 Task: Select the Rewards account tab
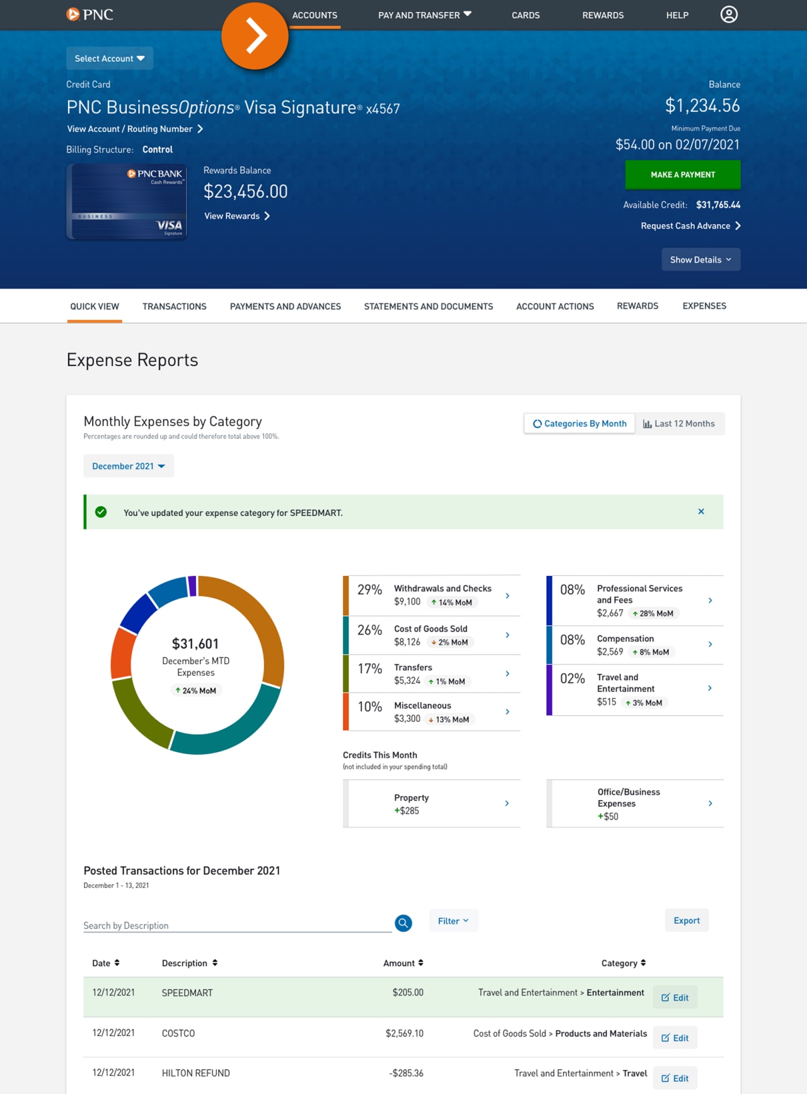[637, 305]
